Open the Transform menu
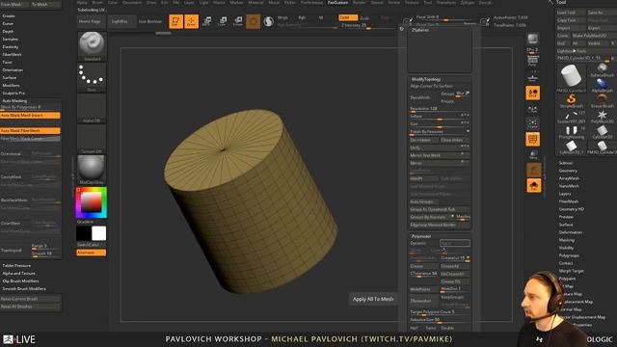 point(445,2)
